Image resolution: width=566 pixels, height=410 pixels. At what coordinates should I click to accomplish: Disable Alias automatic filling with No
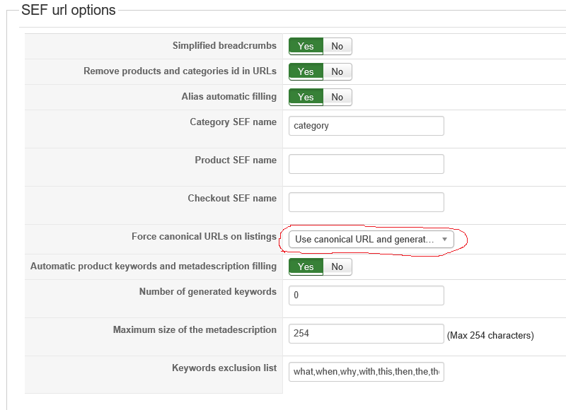[x=337, y=97]
